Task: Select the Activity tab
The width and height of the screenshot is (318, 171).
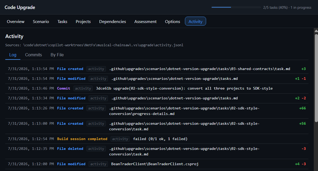Action: tap(196, 21)
